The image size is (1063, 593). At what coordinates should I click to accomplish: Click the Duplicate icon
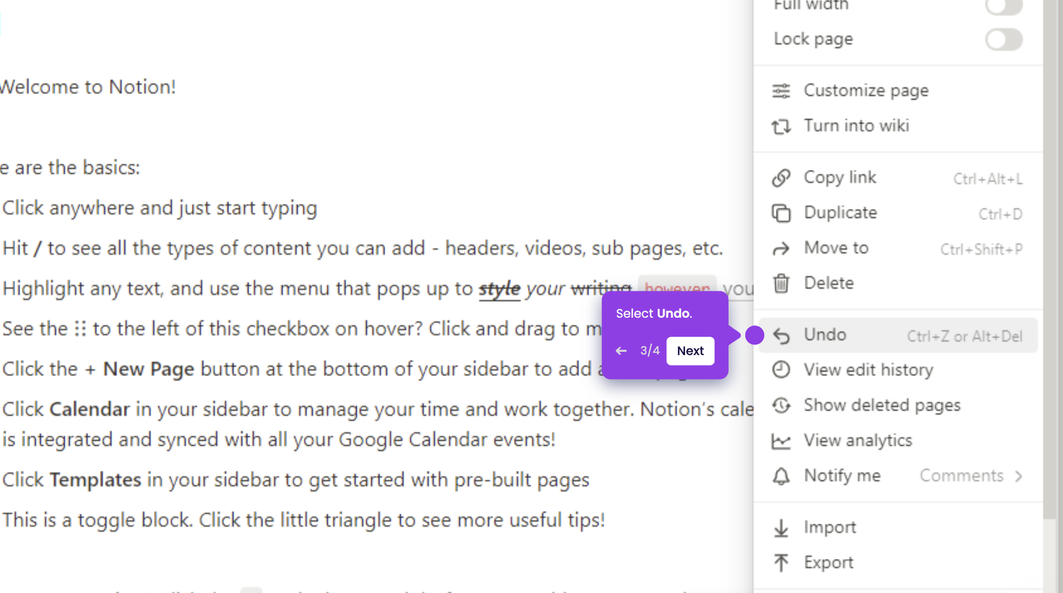click(x=782, y=213)
